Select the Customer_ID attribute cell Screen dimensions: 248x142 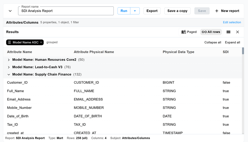pos(17,82)
